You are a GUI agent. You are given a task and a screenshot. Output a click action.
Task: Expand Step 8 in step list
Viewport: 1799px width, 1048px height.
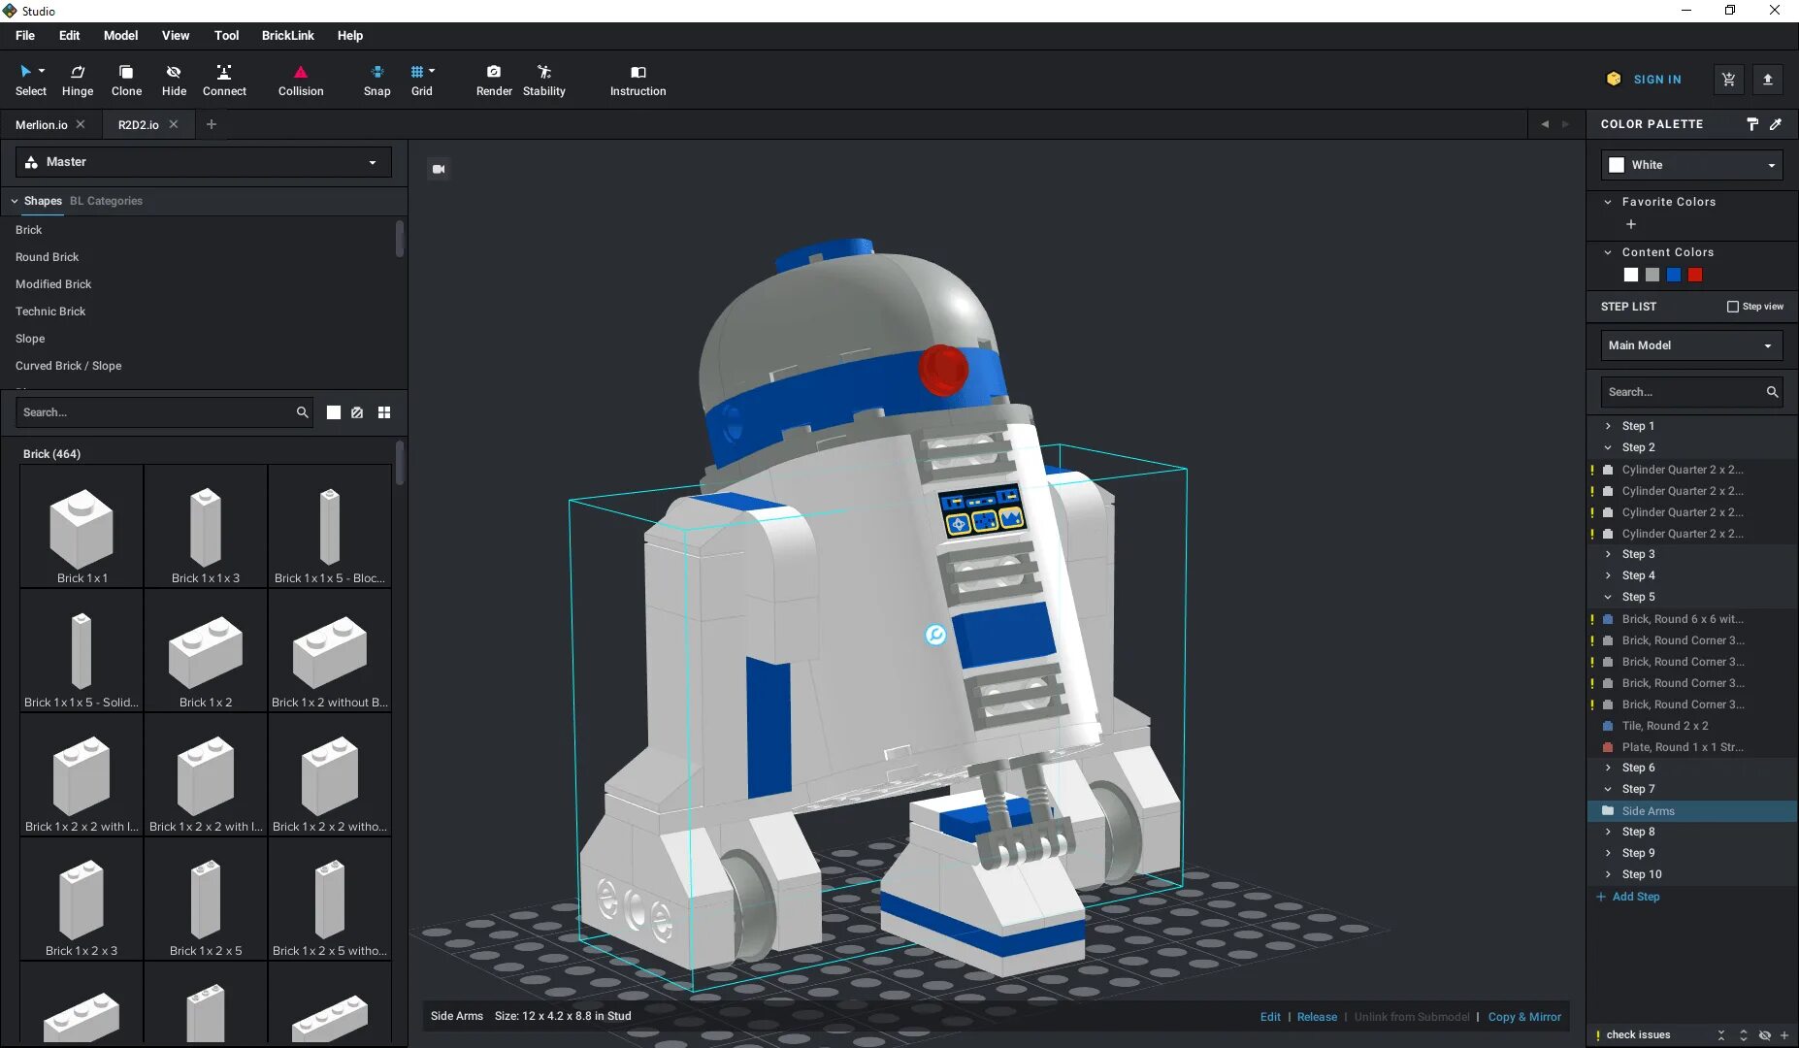(1608, 832)
